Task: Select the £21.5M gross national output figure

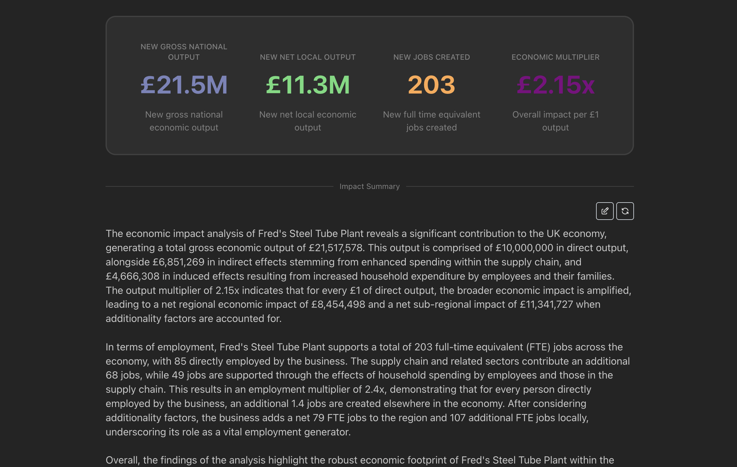Action: pyautogui.click(x=184, y=85)
